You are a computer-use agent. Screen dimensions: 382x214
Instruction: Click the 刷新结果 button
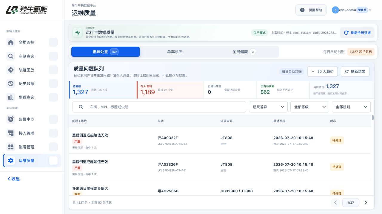(x=355, y=71)
